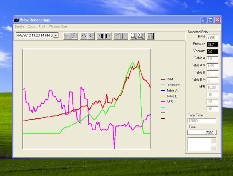This screenshot has width=233, height=176.
Task: Open the Window Size menu
Action: pyautogui.click(x=58, y=27)
